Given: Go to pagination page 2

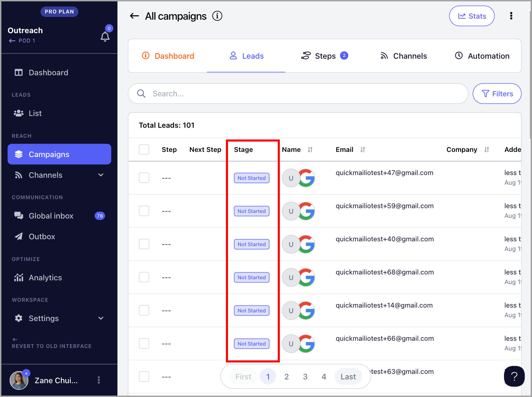Looking at the screenshot, I should tap(286, 377).
